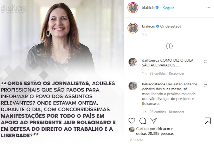Image resolution: width=214 pixels, height=144 pixels.
Task: Click the Seguir follow link
Action: pos(169,8)
